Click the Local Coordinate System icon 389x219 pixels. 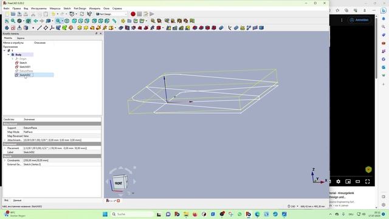52,28
